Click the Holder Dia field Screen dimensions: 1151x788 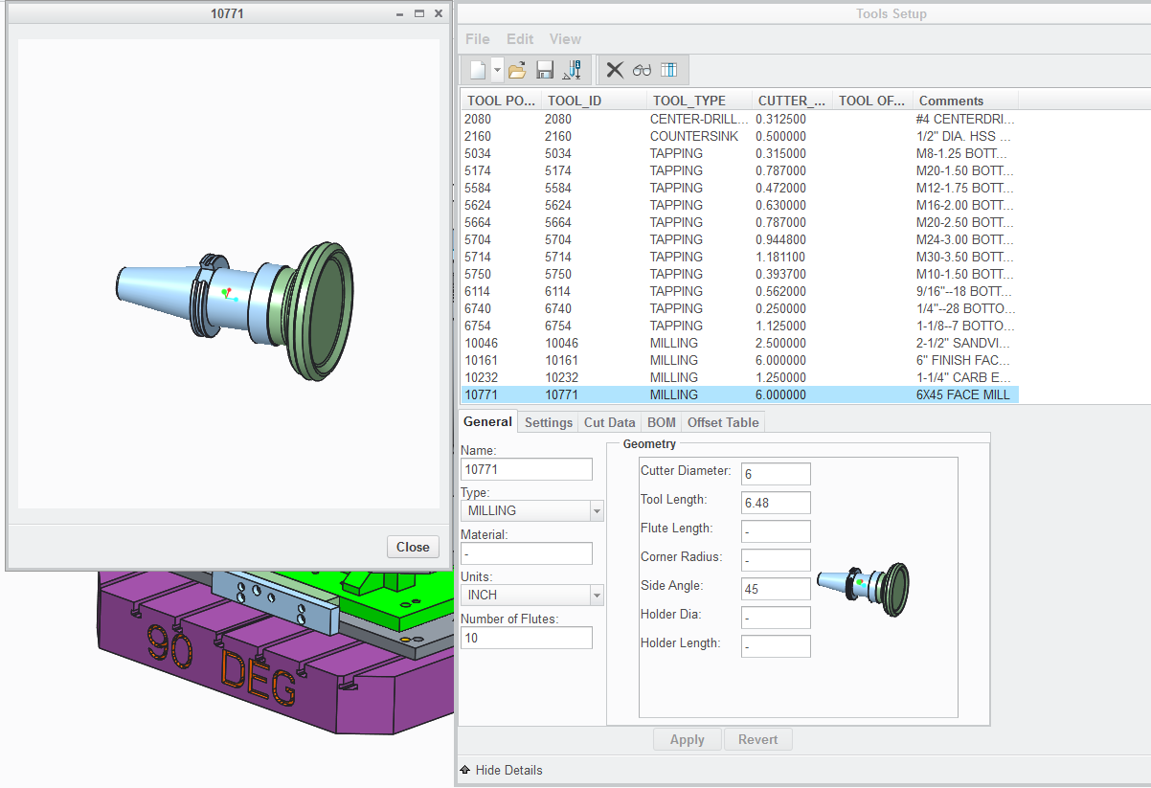(x=776, y=618)
